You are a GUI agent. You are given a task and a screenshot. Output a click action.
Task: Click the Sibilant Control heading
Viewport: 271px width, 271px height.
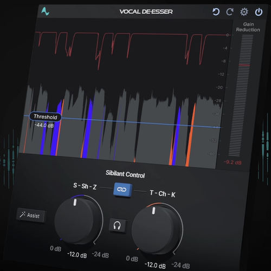tap(125, 174)
